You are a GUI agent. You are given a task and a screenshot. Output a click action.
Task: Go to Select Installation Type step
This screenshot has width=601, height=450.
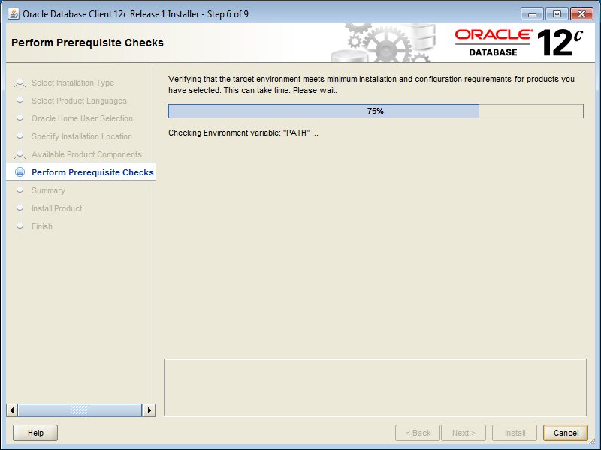[73, 82]
